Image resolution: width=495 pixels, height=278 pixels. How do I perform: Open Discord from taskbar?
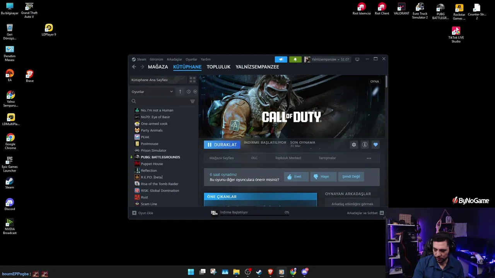[305, 272]
